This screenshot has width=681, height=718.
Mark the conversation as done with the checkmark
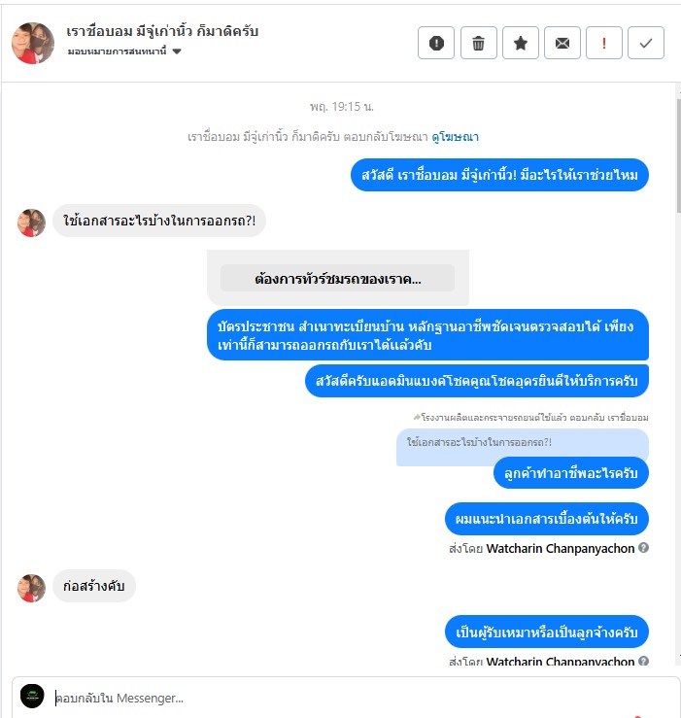click(x=646, y=43)
